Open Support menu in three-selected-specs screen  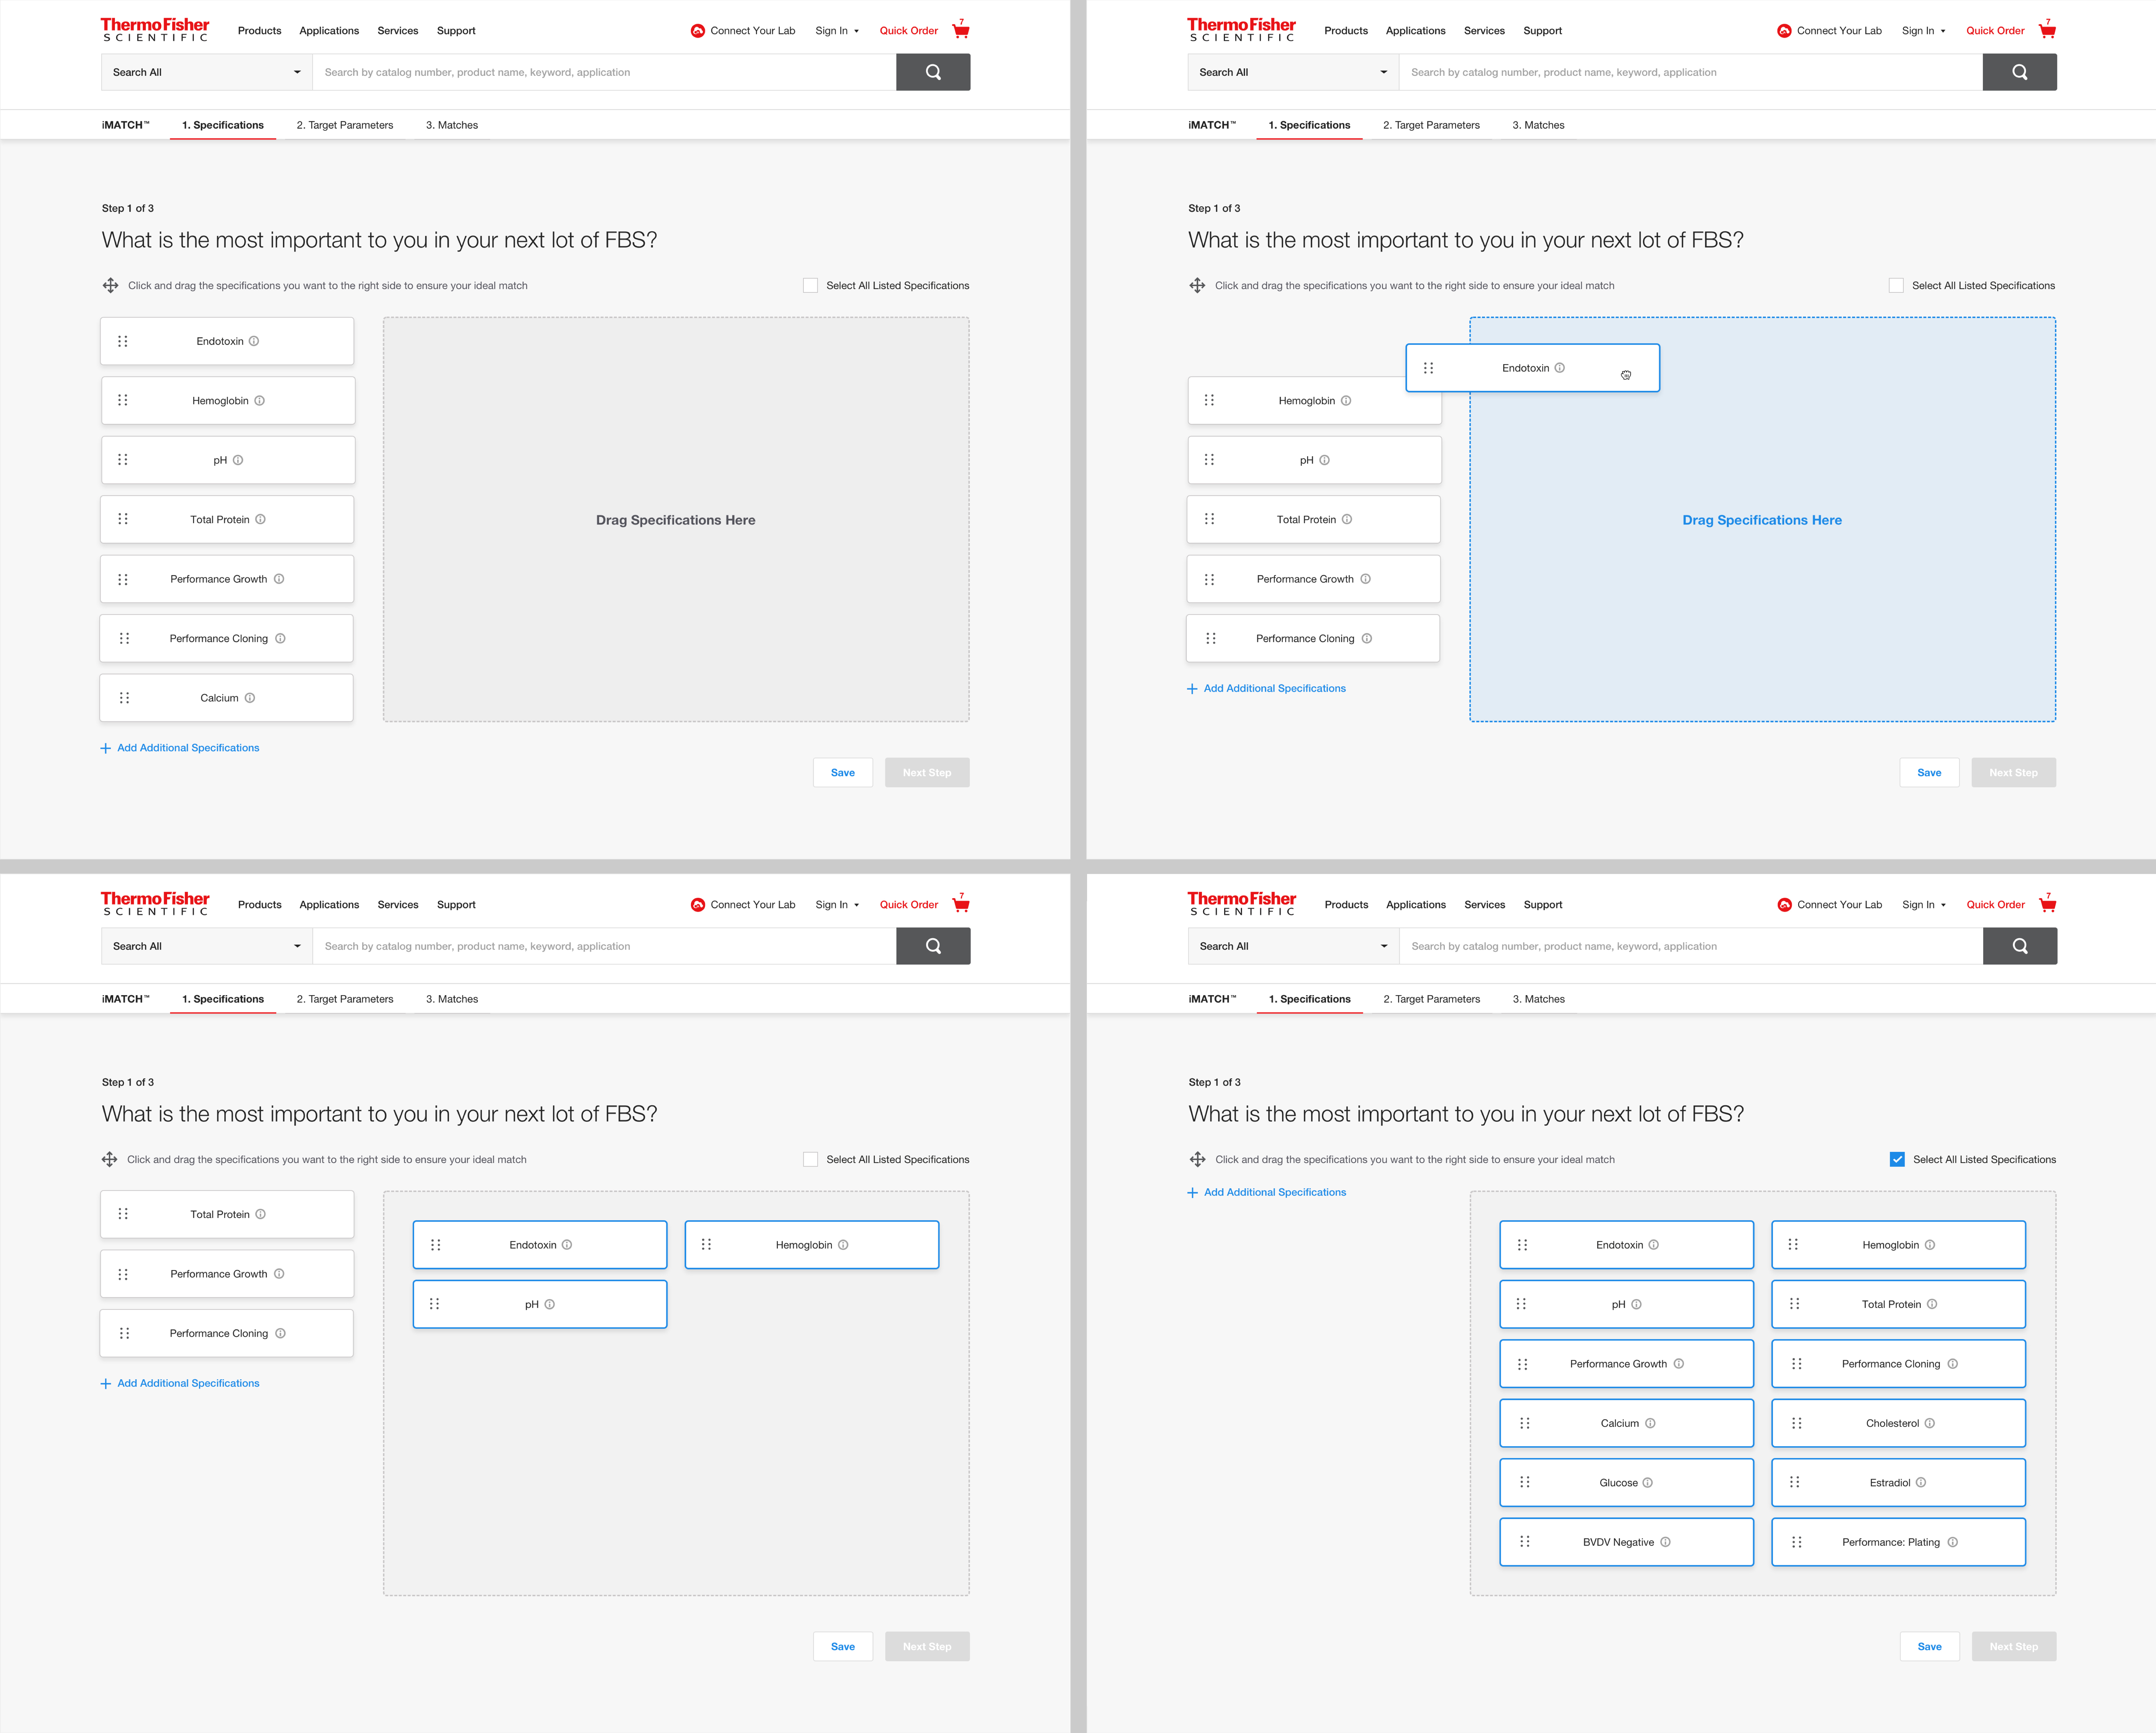coord(456,905)
